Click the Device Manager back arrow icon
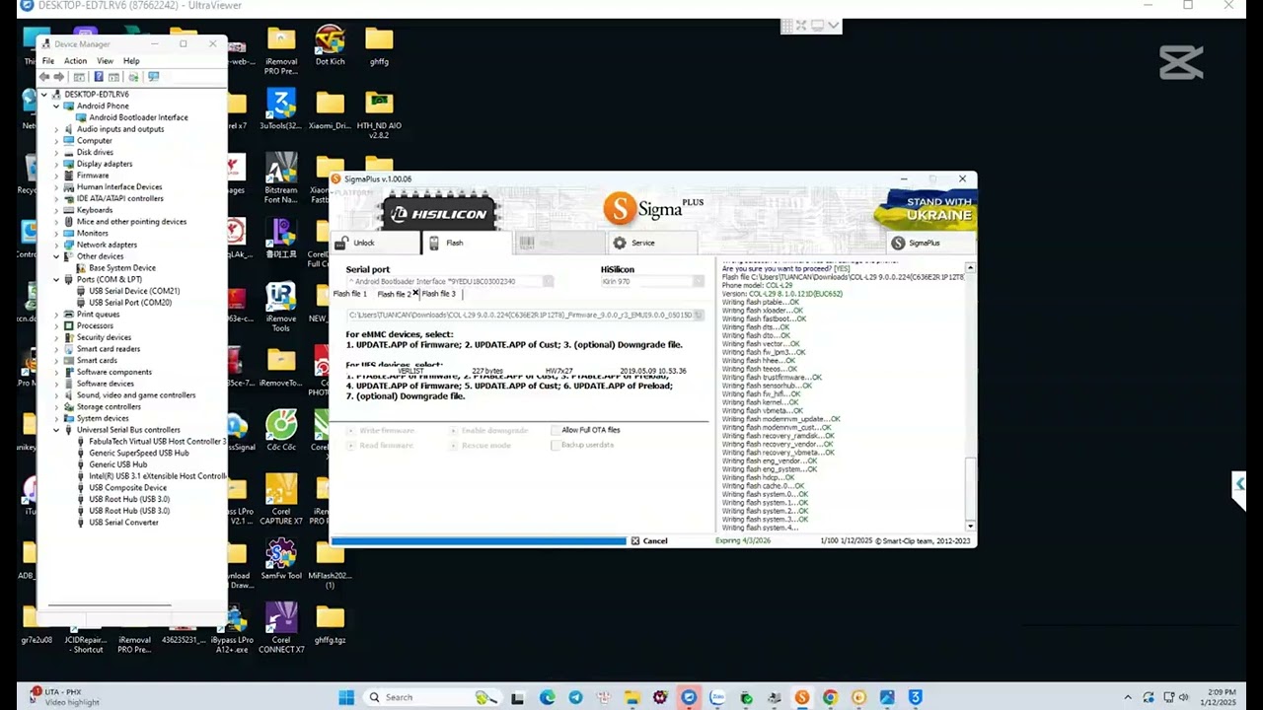 pos(44,77)
